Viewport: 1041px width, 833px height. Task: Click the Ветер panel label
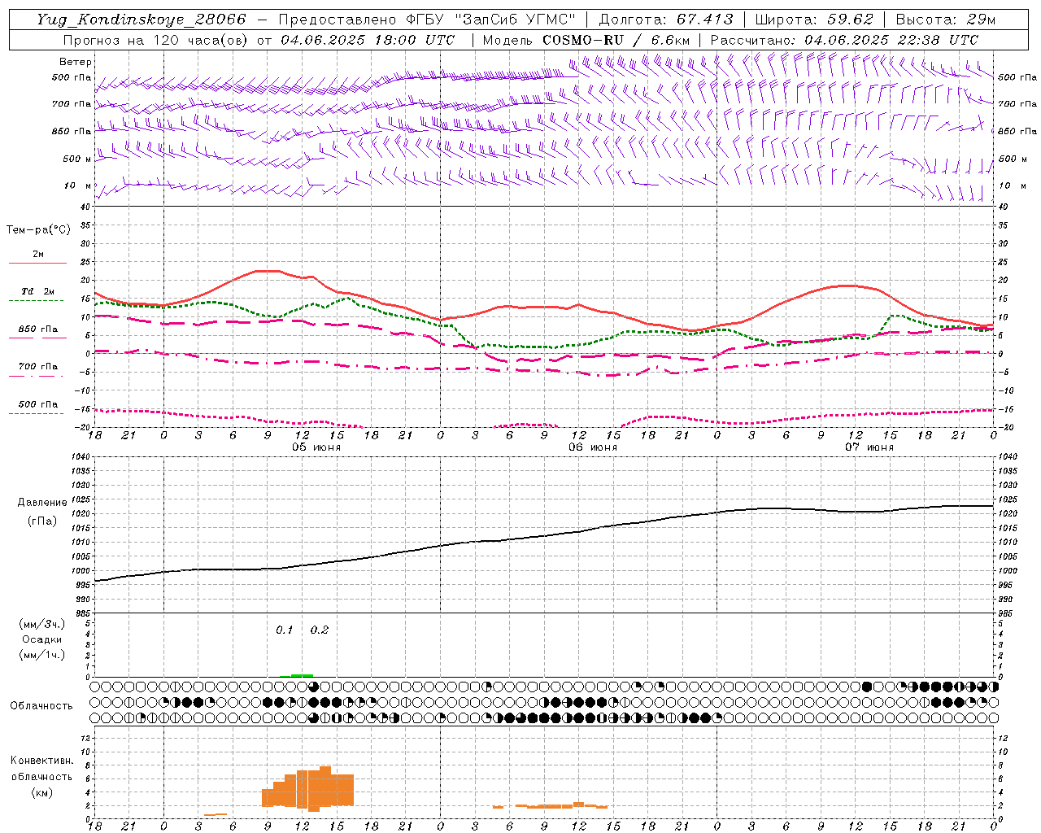(75, 62)
